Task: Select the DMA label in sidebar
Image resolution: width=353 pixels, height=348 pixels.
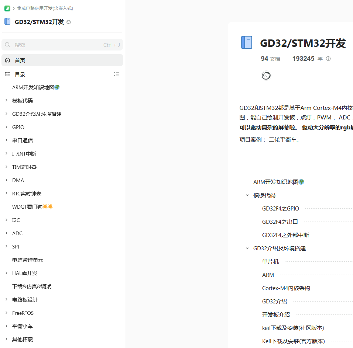Action: (x=18, y=180)
